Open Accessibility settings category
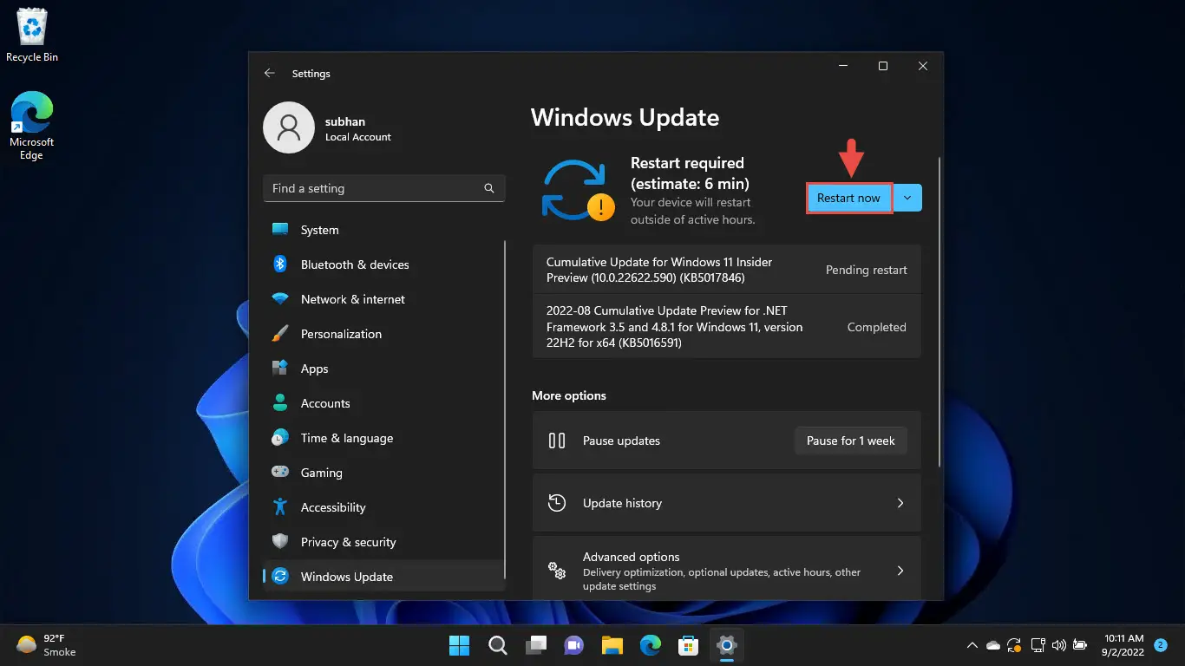Viewport: 1185px width, 666px height. (x=383, y=507)
